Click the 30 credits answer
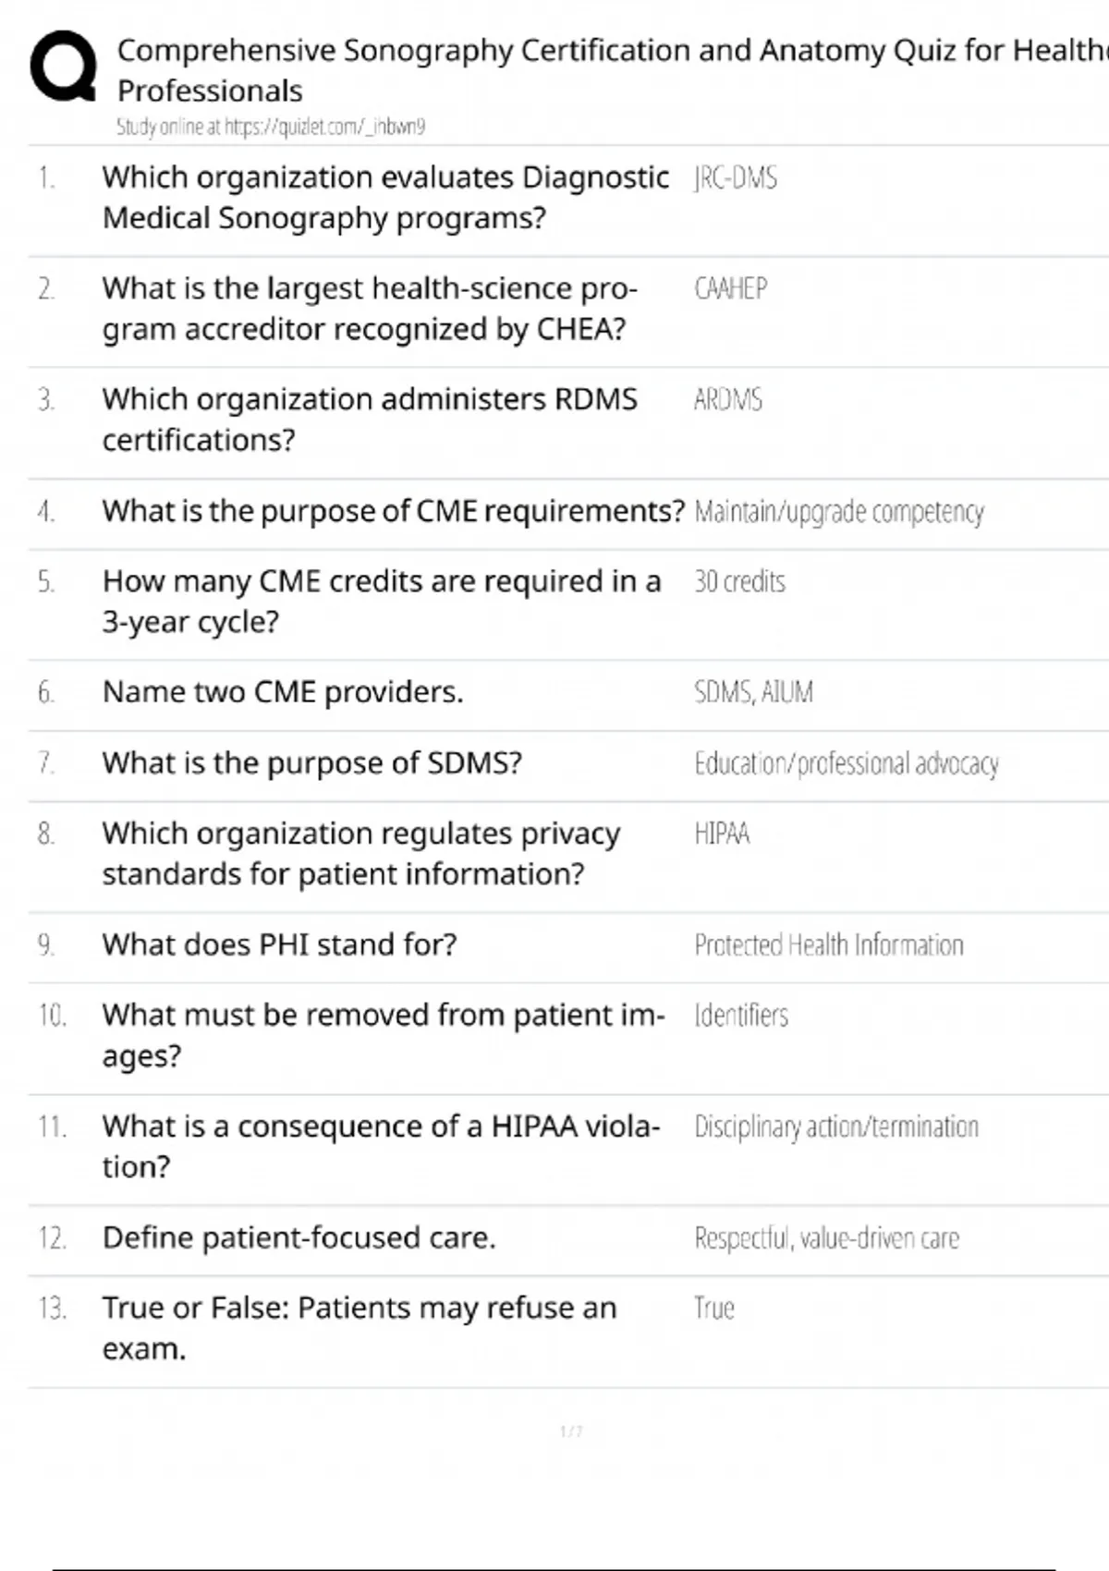Image resolution: width=1109 pixels, height=1571 pixels. pos(739,581)
